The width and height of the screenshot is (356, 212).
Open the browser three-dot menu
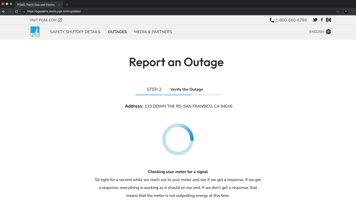[352, 12]
